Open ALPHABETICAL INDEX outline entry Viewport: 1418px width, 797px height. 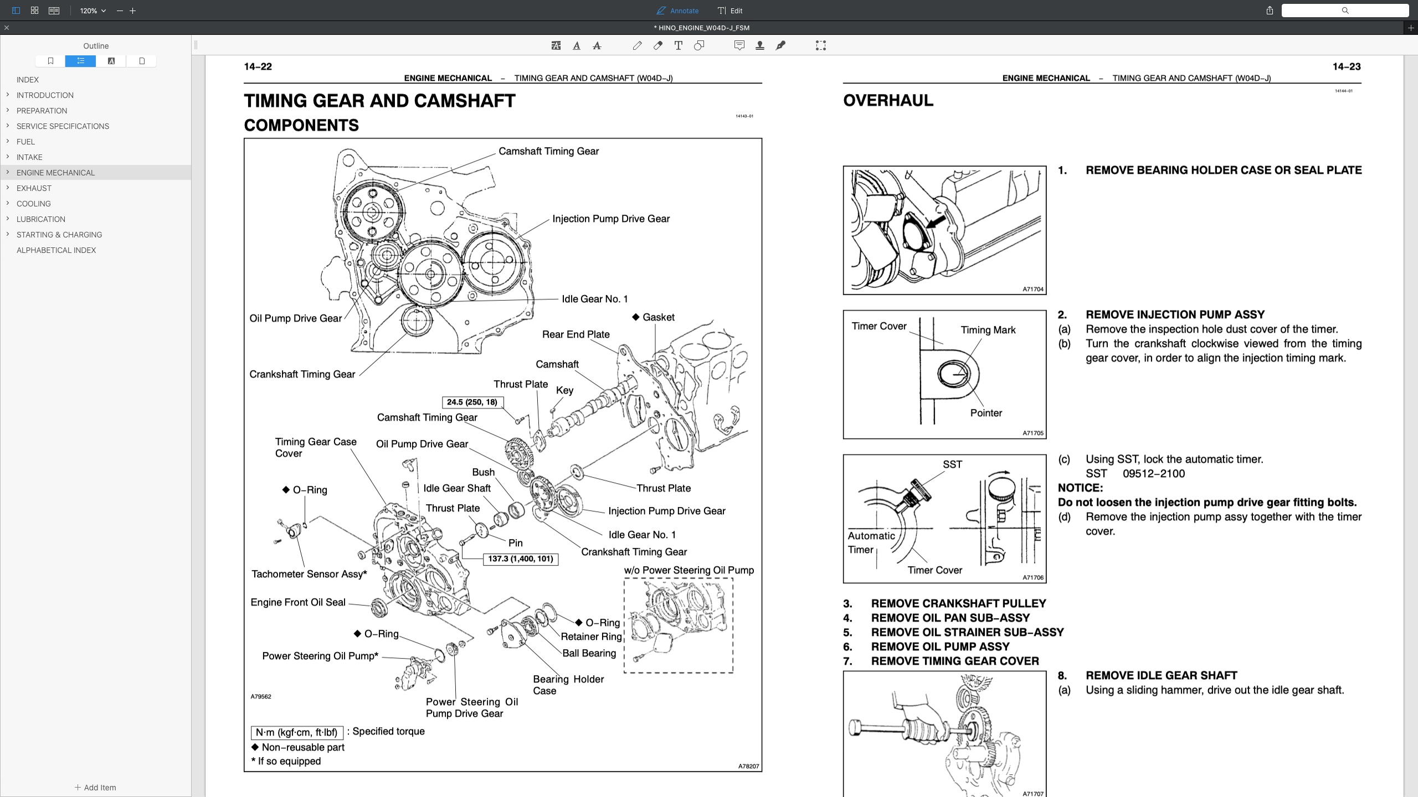(56, 250)
